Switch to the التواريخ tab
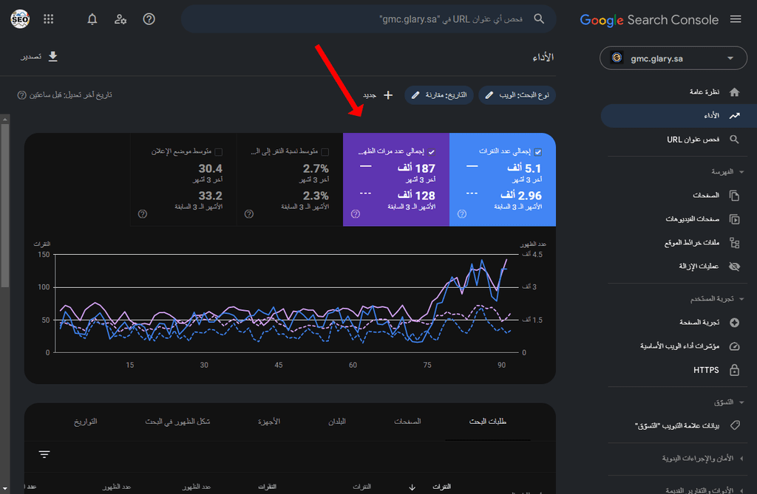This screenshot has width=757, height=494. coord(86,422)
